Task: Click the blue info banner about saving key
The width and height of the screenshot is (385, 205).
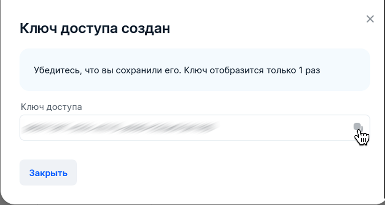Action: [195, 69]
